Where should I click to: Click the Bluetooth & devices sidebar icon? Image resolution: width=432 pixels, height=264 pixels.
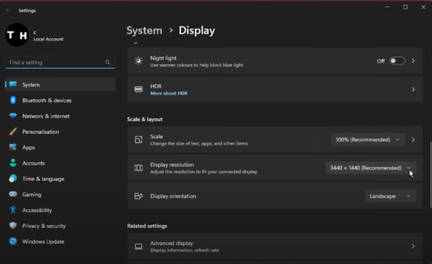click(12, 100)
